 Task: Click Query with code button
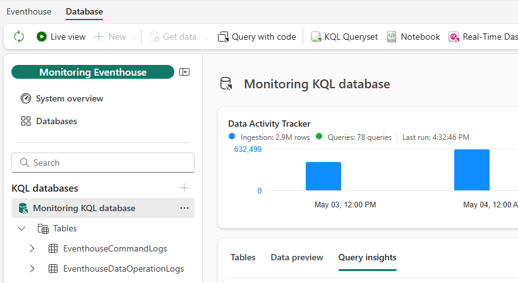coord(257,37)
